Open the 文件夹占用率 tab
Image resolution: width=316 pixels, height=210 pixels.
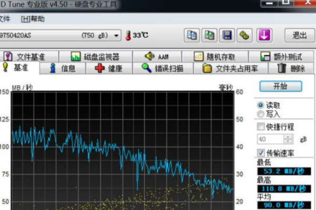pyautogui.click(x=231, y=69)
